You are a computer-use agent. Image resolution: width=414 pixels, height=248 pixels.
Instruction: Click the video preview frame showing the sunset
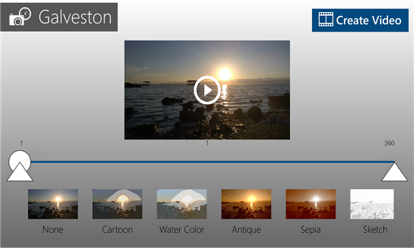pyautogui.click(x=207, y=89)
